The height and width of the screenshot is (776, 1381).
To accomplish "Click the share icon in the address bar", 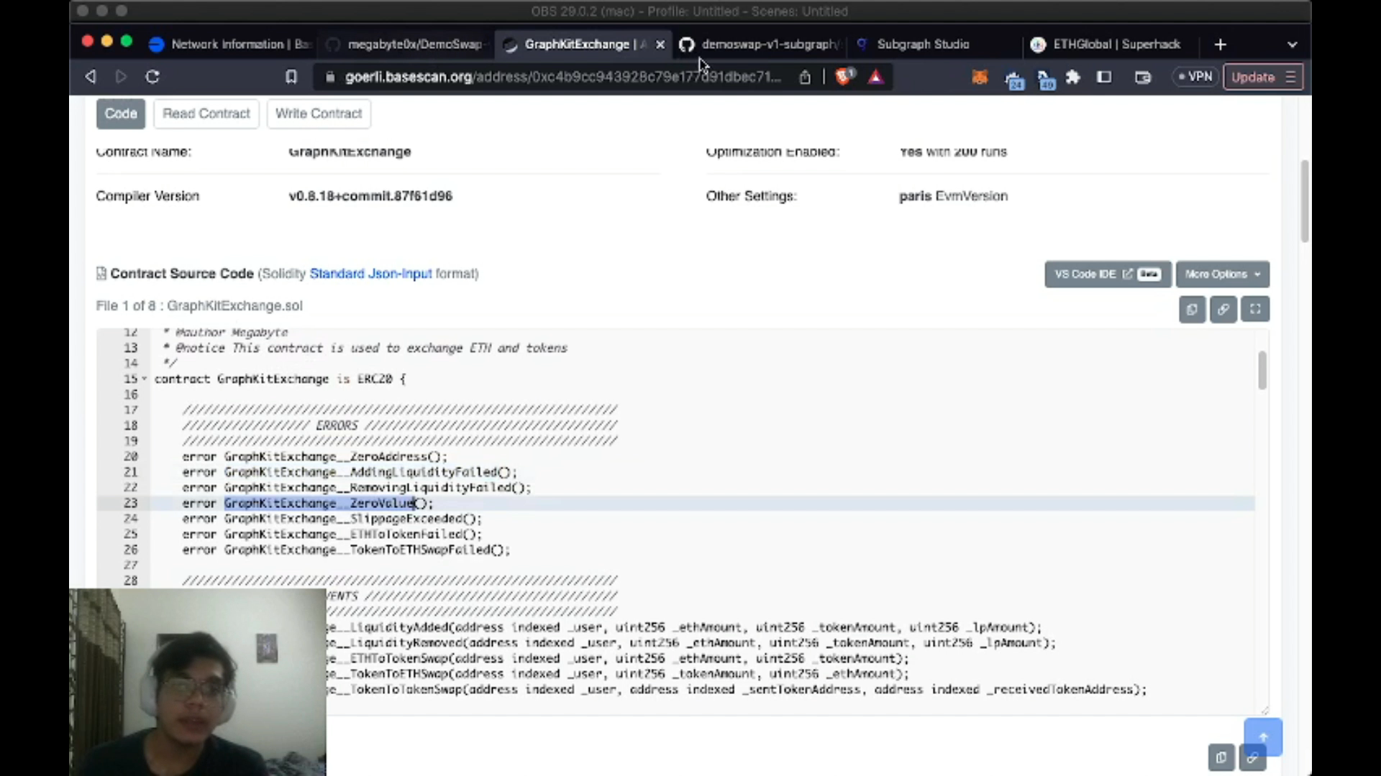I will pos(805,77).
